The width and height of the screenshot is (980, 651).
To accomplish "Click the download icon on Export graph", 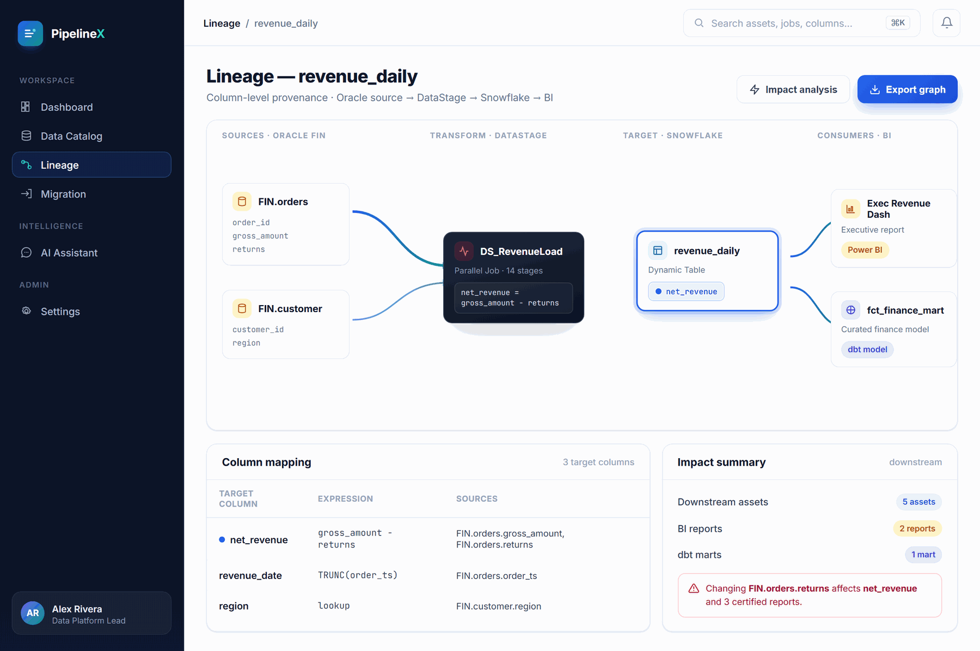I will tap(874, 89).
